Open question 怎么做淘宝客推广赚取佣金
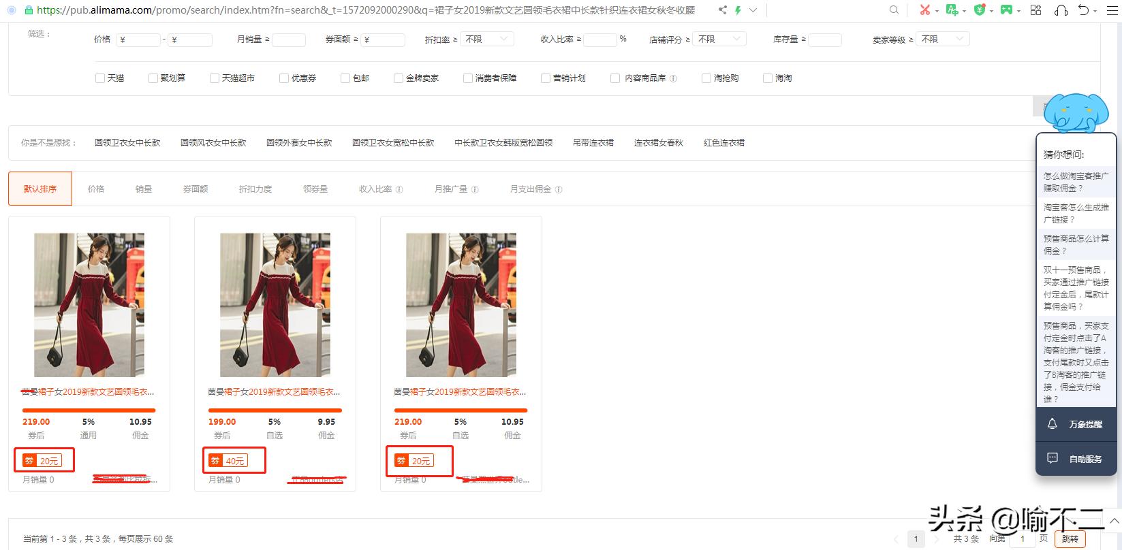 1076,182
